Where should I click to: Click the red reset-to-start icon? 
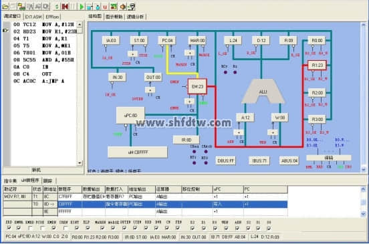point(66,7)
